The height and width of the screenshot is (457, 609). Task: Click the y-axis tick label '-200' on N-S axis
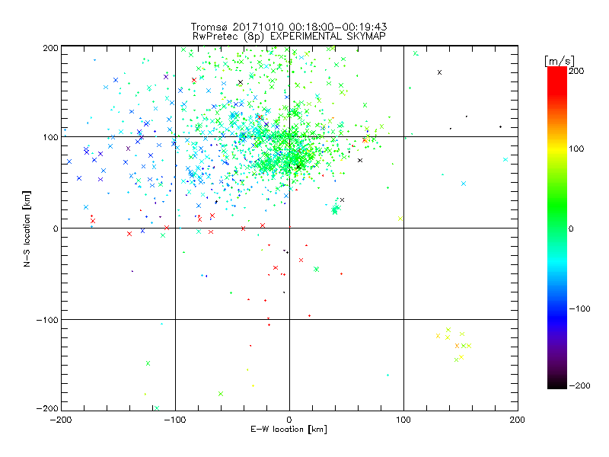[x=47, y=408]
